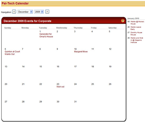Select Dorothy House Mouse upcoming event
Image resolution: width=145 pixels, height=123 pixels.
136,34
